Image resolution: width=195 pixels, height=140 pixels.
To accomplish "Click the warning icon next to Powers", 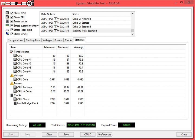I will 12,83.
